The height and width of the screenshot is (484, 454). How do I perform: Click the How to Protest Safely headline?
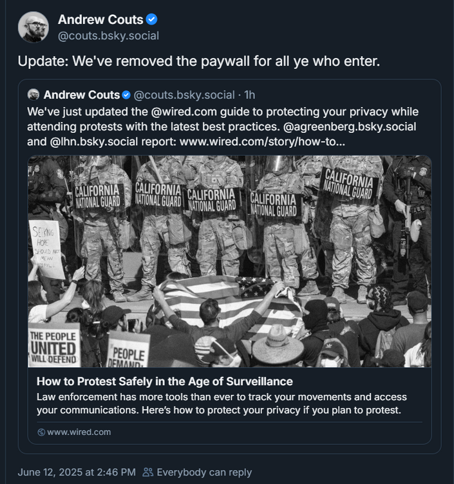coord(165,381)
